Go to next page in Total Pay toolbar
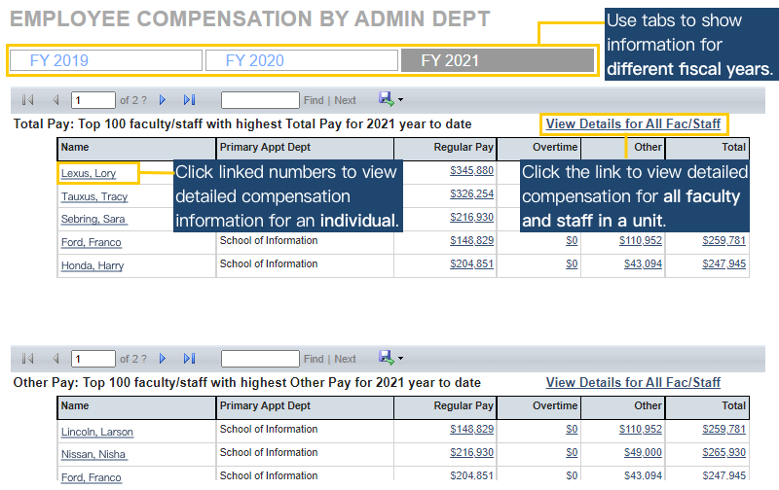779x490 pixels. click(163, 100)
